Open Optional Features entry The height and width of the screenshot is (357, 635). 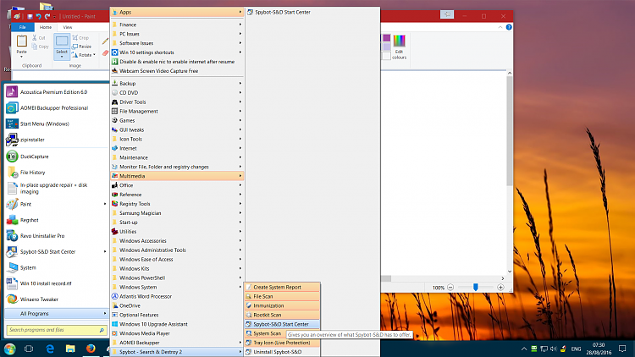click(x=177, y=315)
